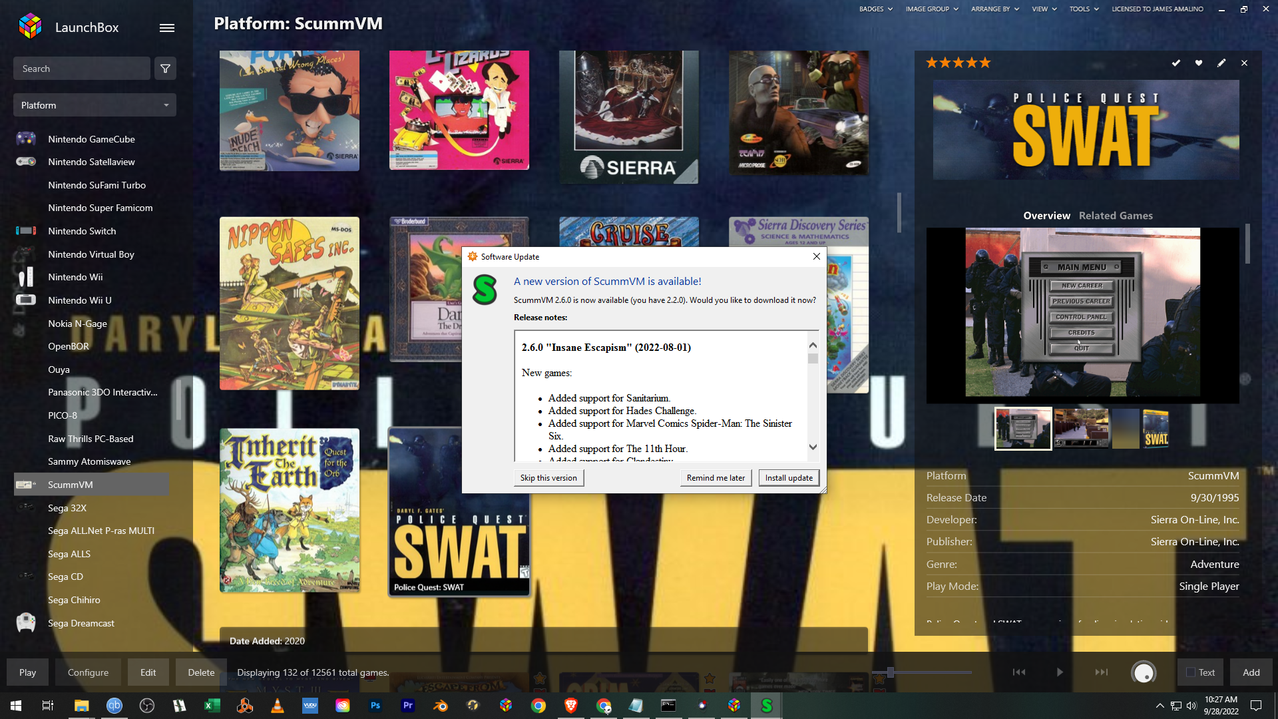The image size is (1278, 719).
Task: Select the Police Quest SWAT game cover
Action: pyautogui.click(x=459, y=511)
